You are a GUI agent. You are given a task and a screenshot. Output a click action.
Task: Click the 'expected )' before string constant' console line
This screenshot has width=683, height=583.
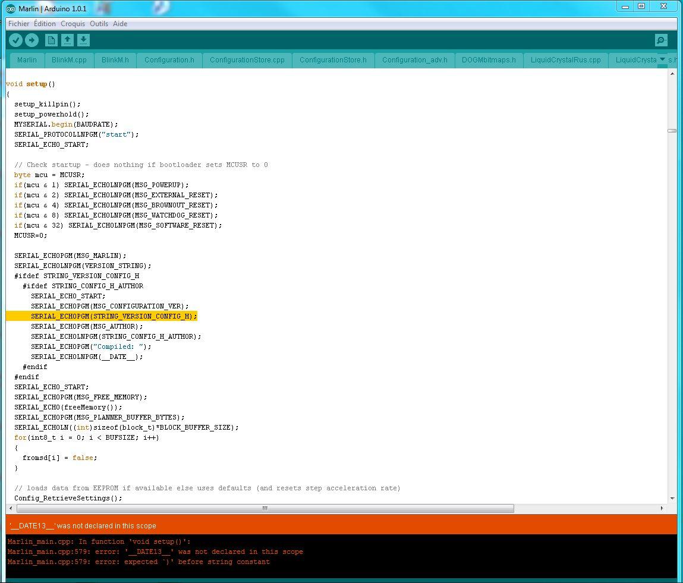pos(139,562)
